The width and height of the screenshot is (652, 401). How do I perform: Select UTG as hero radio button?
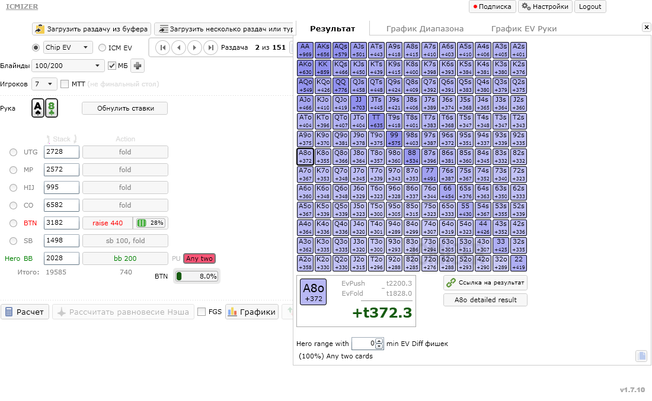point(13,153)
